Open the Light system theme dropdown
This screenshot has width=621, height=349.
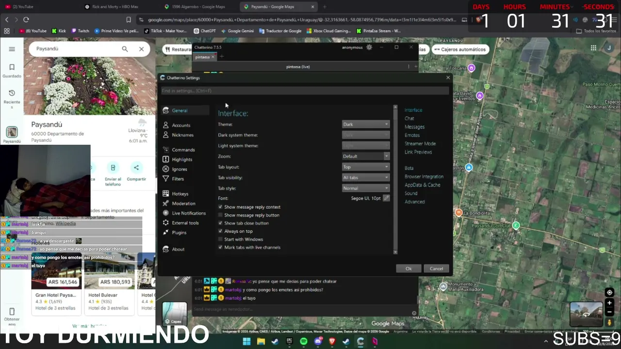pyautogui.click(x=366, y=146)
